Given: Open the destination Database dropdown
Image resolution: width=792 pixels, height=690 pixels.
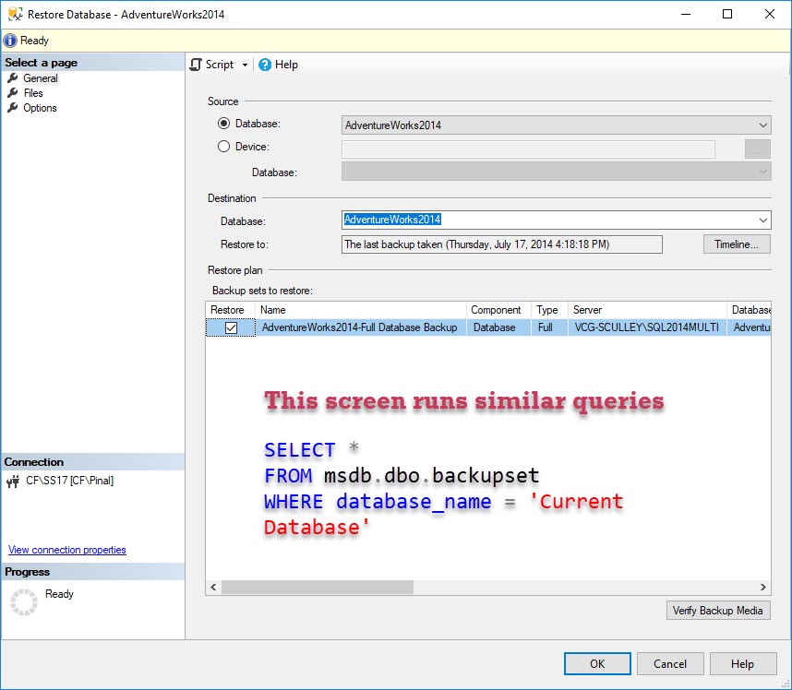Looking at the screenshot, I should pos(762,220).
